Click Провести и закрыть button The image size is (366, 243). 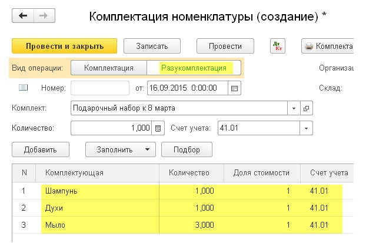click(x=64, y=46)
